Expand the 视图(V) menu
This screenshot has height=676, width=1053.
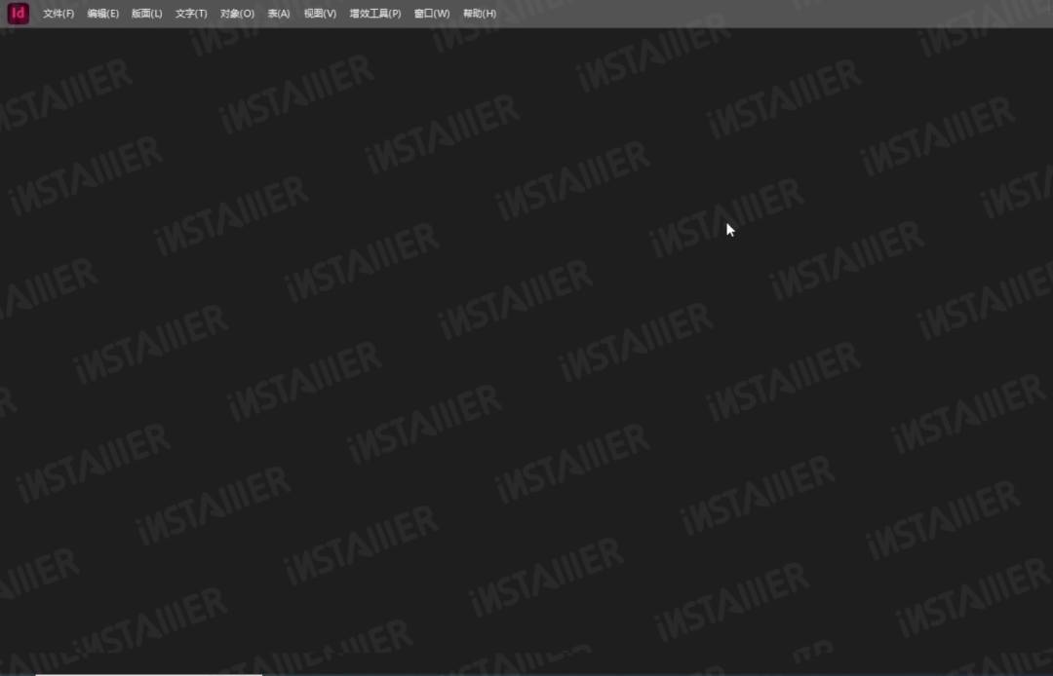click(320, 14)
